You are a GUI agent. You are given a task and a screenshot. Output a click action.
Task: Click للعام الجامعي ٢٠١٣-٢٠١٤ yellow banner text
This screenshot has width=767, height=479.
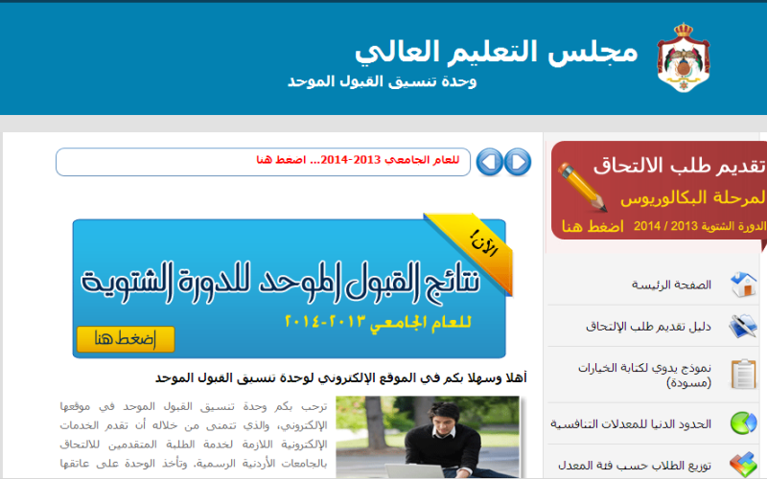(x=378, y=322)
